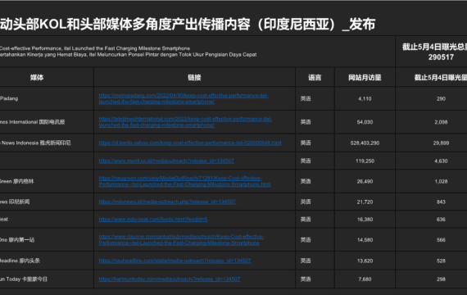Select monthly visits value 16,380

(365, 220)
